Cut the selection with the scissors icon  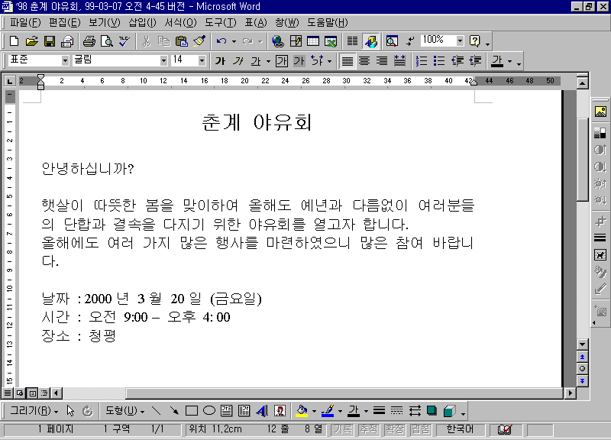147,41
